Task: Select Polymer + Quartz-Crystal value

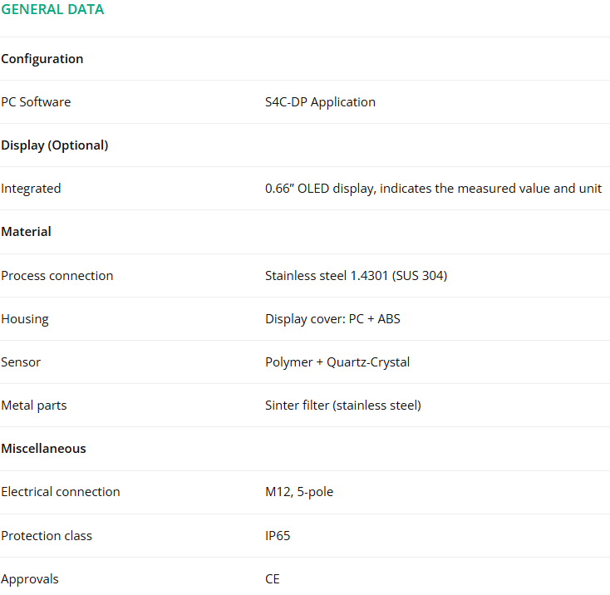Action: pyautogui.click(x=337, y=362)
